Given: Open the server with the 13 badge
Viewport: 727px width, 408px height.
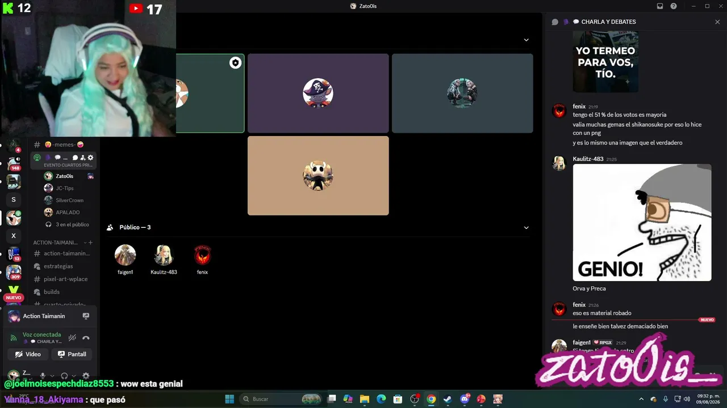Looking at the screenshot, I should coord(14,254).
